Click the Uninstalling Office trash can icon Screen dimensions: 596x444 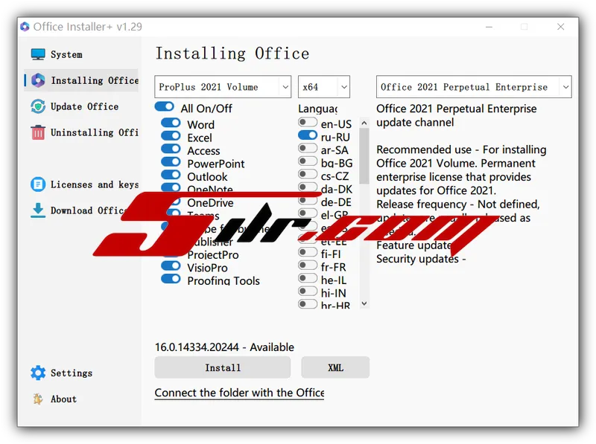click(x=38, y=132)
